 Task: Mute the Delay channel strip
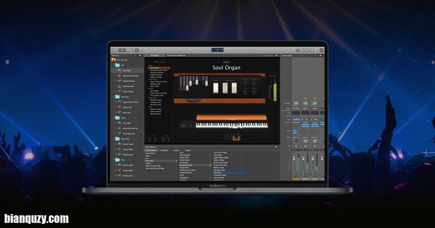click(x=313, y=174)
